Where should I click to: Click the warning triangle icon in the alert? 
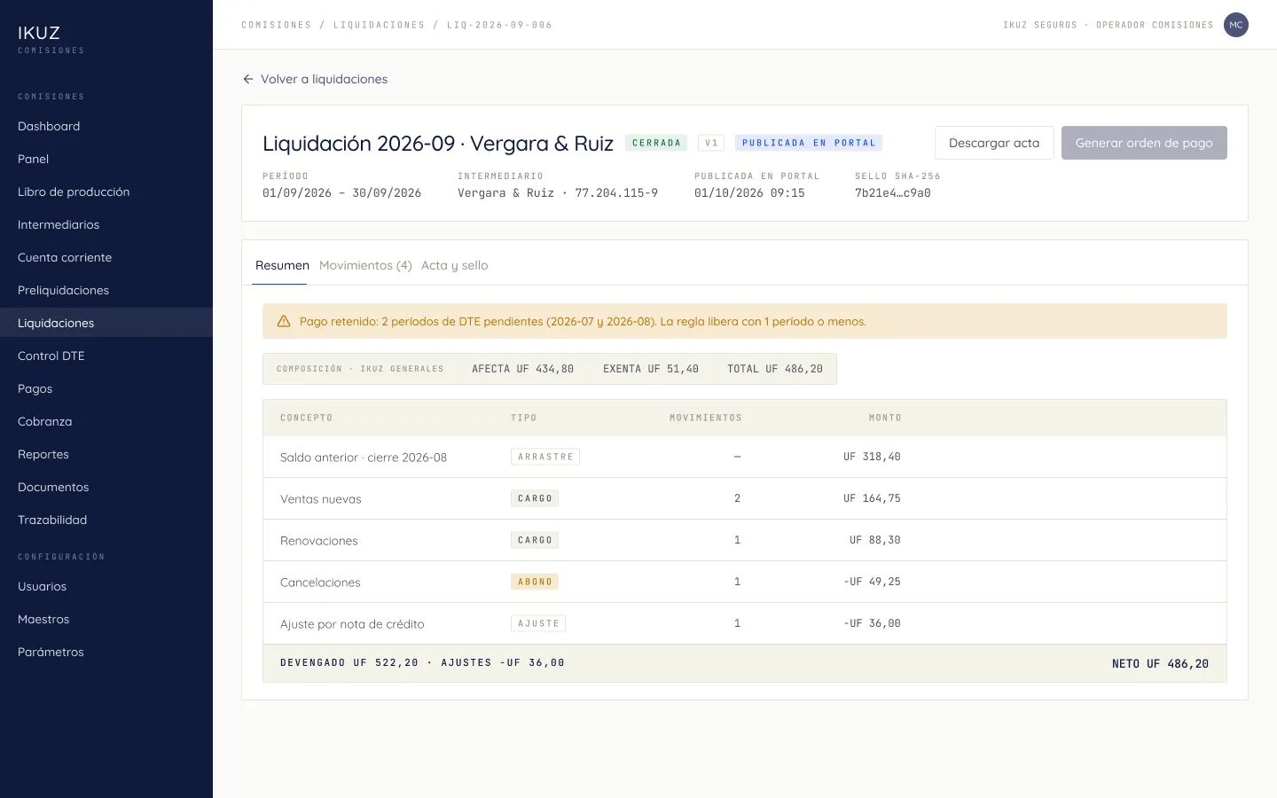(284, 321)
